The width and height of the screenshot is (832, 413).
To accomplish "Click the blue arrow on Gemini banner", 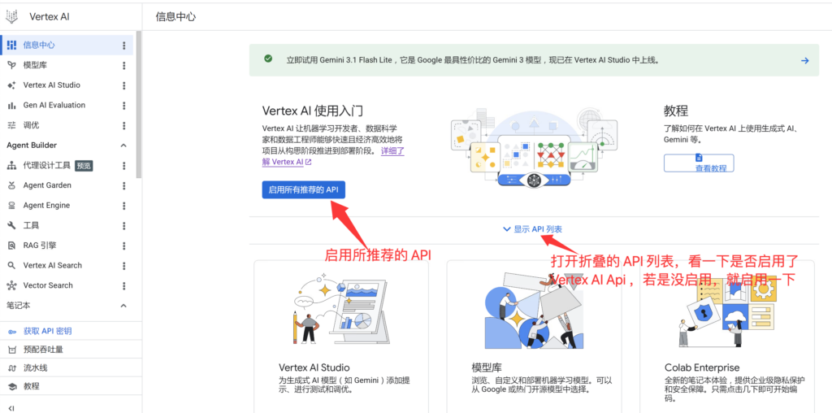I will pos(805,60).
